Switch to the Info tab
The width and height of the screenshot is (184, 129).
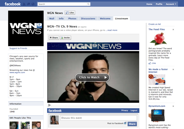click(61, 18)
